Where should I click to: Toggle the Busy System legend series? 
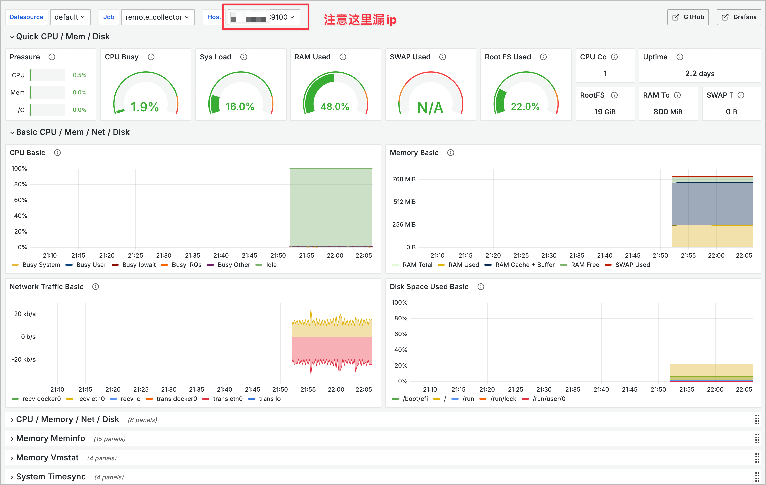click(x=41, y=265)
